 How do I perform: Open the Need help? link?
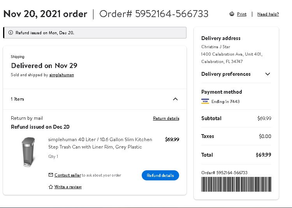point(268,14)
